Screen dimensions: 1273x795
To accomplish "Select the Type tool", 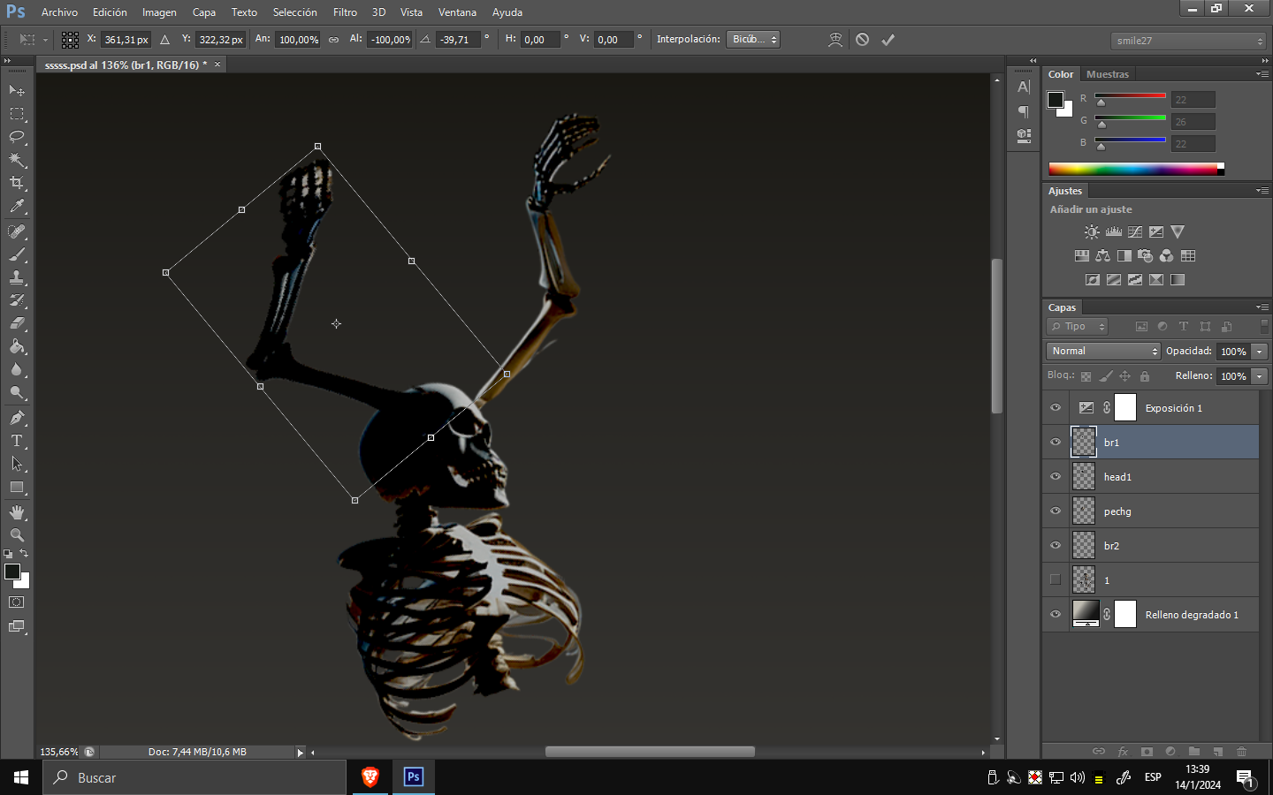I will [x=17, y=441].
